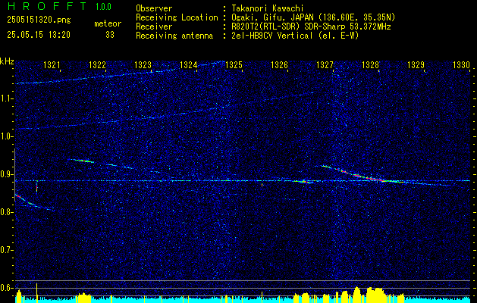Click the 1.1 kHz axis label

7,98
